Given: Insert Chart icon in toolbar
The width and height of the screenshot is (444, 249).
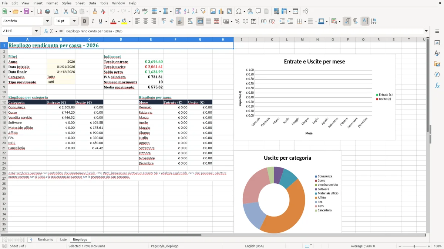Looking at the screenshot, I should [221, 11].
